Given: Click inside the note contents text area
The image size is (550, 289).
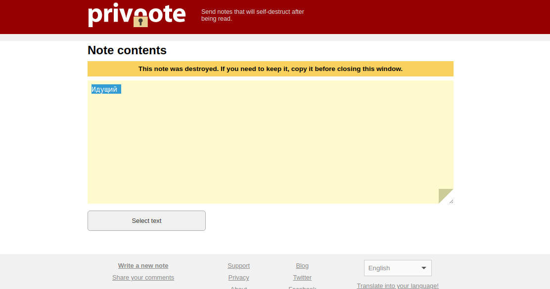Looking at the screenshot, I should pyautogui.click(x=271, y=142).
